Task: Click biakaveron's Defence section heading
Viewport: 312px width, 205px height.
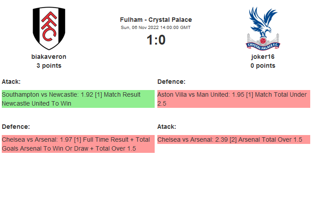Action: click(16, 127)
